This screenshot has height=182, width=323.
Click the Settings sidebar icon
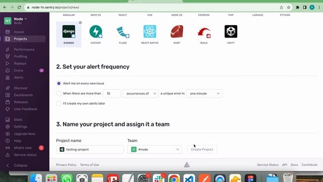[8, 127]
